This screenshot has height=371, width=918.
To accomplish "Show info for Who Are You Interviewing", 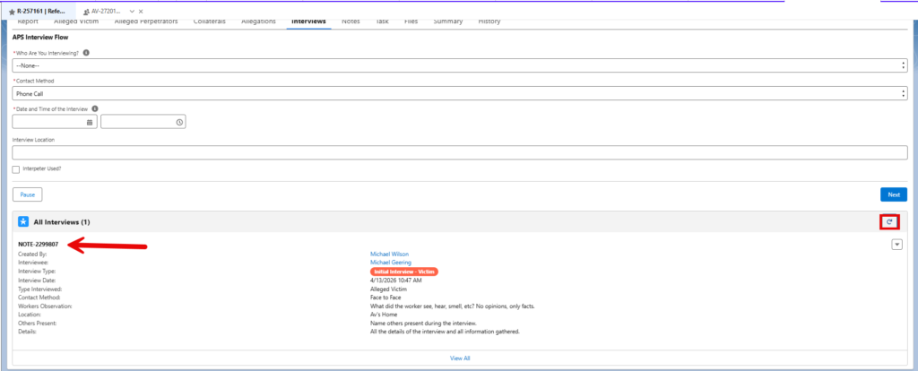I will [x=86, y=53].
